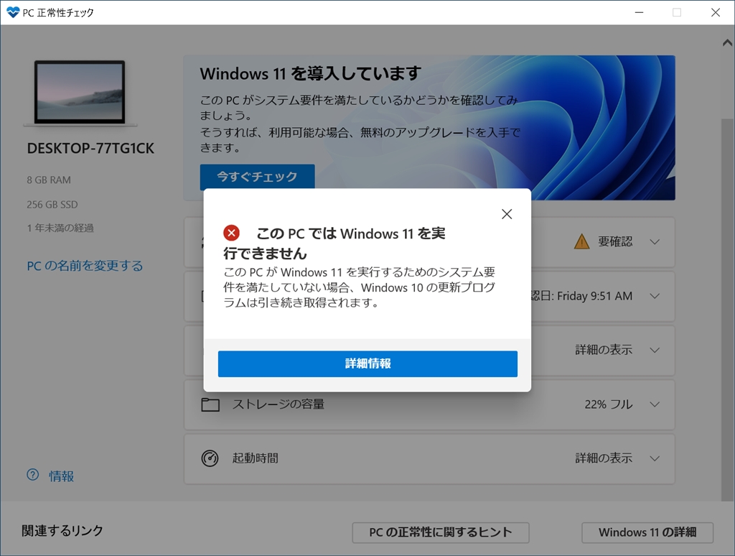Click the scroll up arrow
The image size is (735, 556).
coord(728,43)
